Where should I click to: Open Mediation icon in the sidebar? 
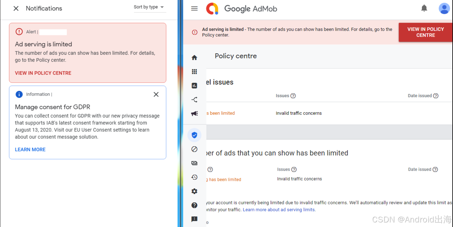pyautogui.click(x=194, y=100)
